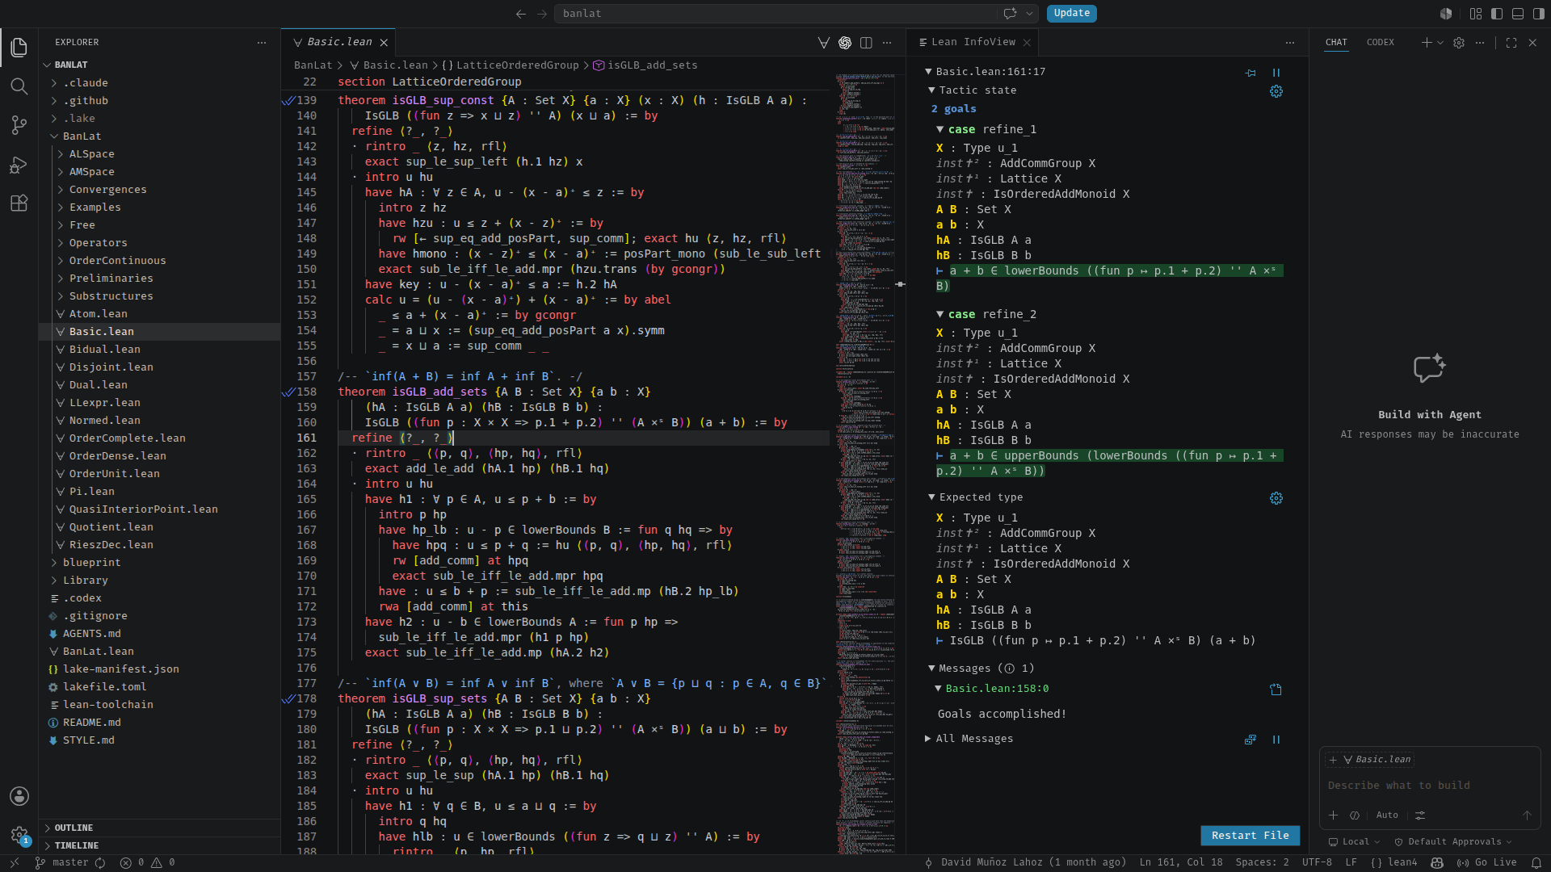The width and height of the screenshot is (1551, 872).
Task: Open Expected type settings gear
Action: [1276, 498]
